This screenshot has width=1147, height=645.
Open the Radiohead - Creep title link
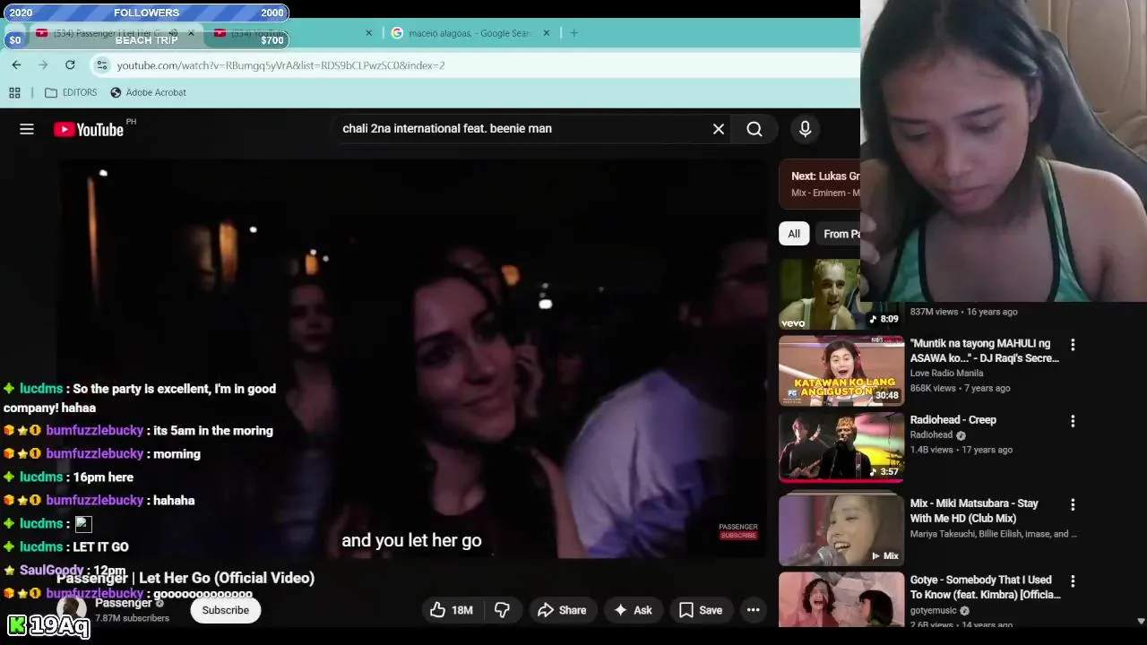coord(953,420)
